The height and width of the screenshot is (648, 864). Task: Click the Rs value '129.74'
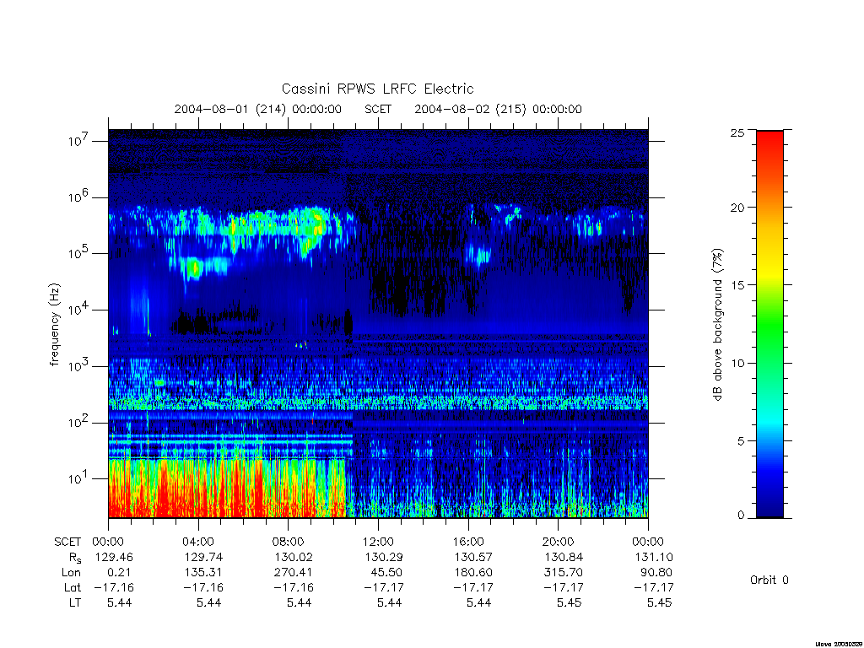pos(204,557)
